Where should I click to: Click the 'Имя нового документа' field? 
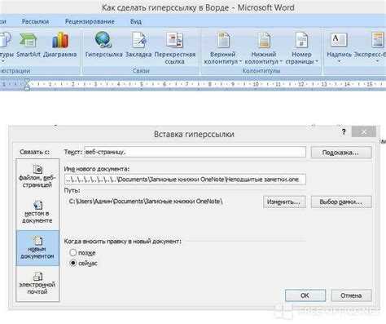185,180
